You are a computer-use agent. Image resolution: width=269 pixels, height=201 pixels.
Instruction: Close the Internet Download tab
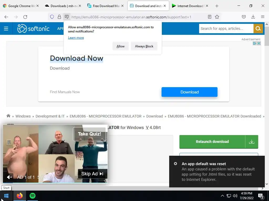pos(207,6)
